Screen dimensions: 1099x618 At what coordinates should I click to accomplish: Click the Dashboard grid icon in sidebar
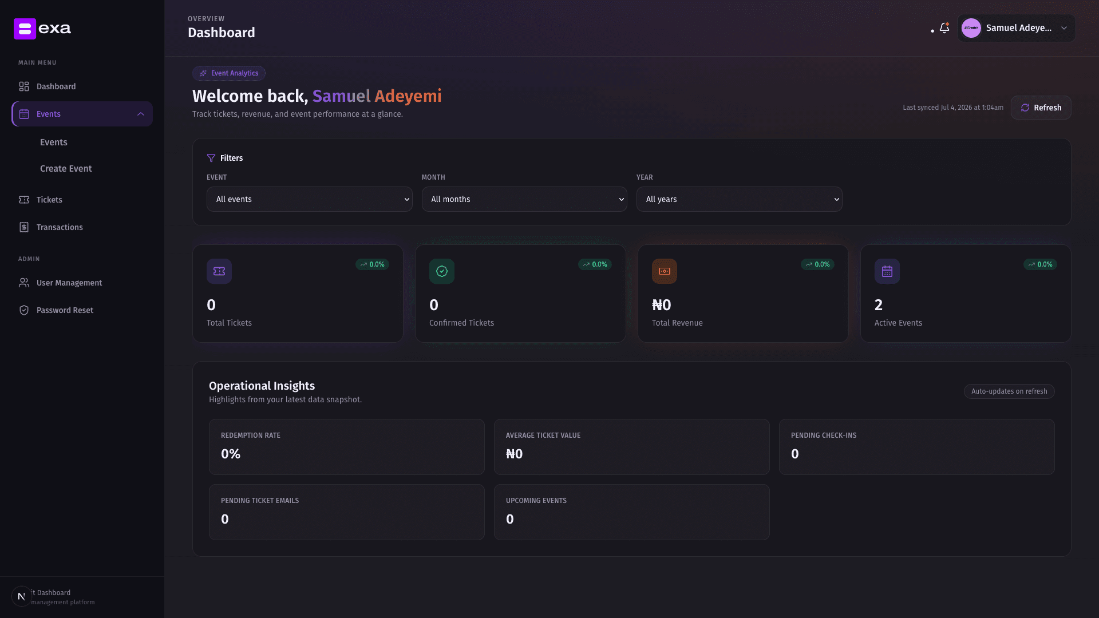(24, 86)
